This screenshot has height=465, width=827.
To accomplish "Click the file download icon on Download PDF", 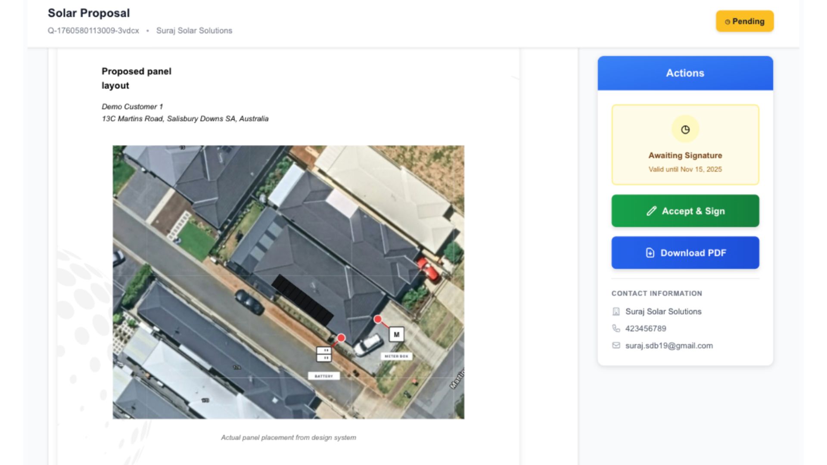I will (x=650, y=253).
